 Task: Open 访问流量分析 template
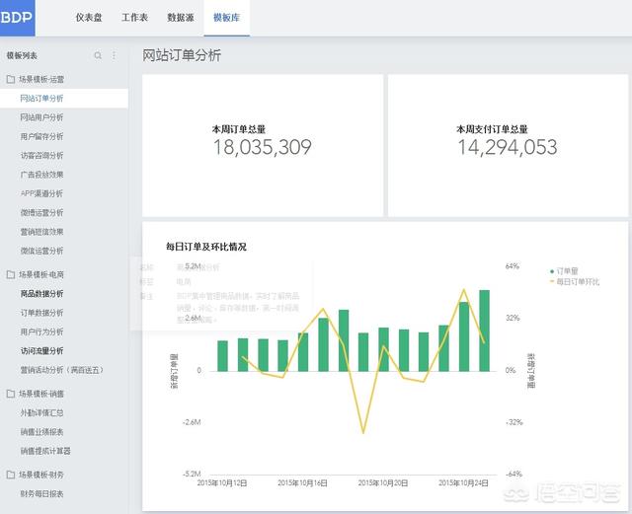[41, 350]
